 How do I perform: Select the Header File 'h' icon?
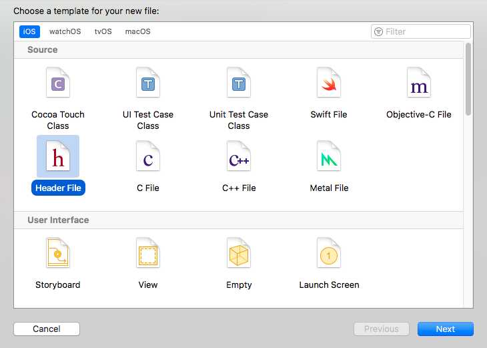pos(58,156)
